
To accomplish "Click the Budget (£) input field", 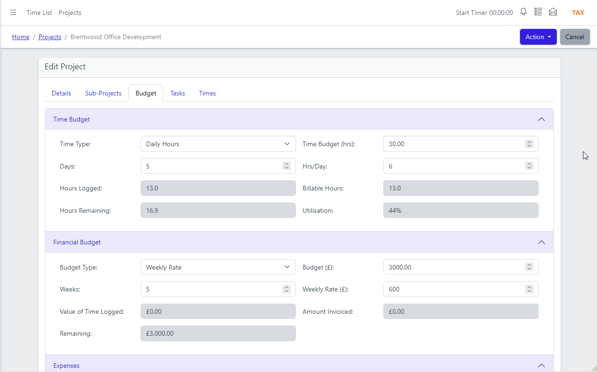I will point(461,267).
